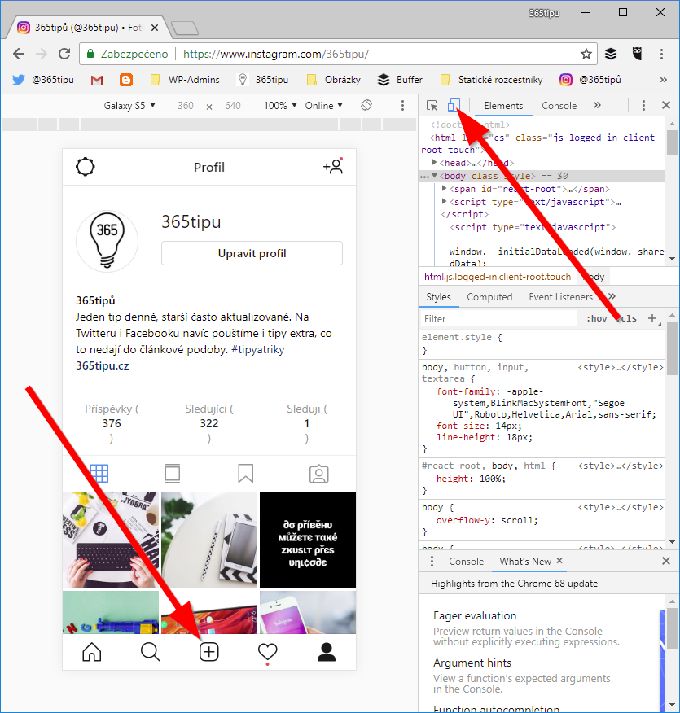Tap the Instagram home icon
The height and width of the screenshot is (713, 680).
[92, 652]
